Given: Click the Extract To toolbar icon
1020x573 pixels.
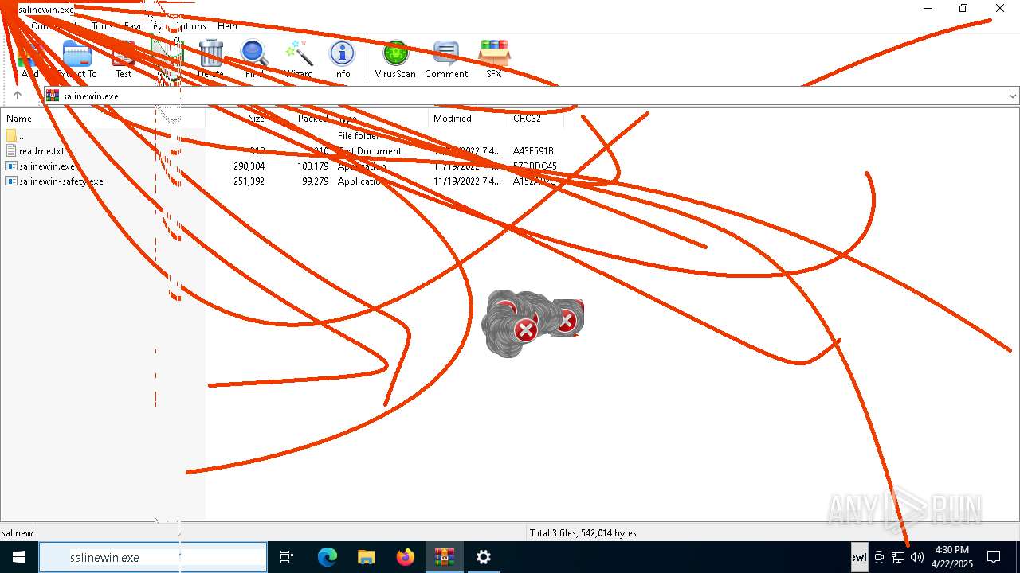Looking at the screenshot, I should [x=77, y=60].
